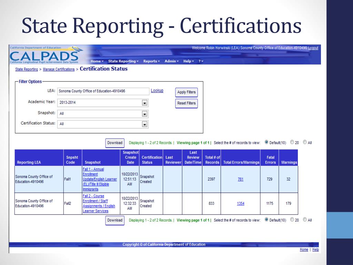Open the 1354 total errors link

pos(240,204)
